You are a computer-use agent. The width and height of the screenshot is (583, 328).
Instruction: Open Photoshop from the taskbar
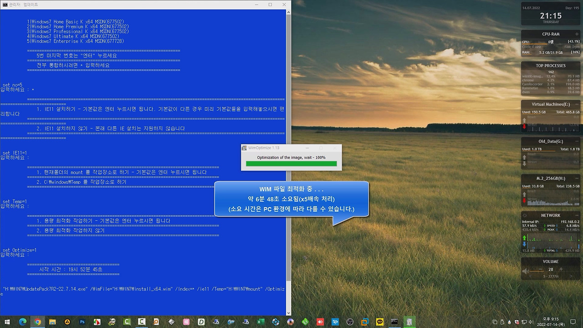[x=82, y=322]
